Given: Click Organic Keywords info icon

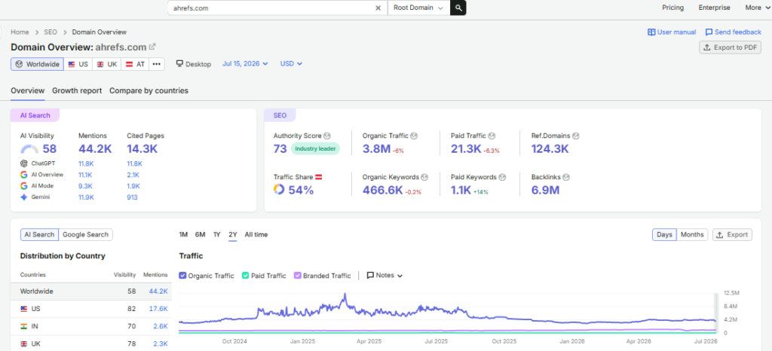Looking at the screenshot, I should (x=424, y=177).
